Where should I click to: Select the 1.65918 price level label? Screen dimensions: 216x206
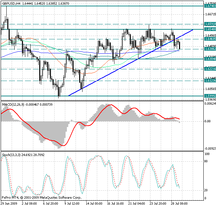coord(210,24)
